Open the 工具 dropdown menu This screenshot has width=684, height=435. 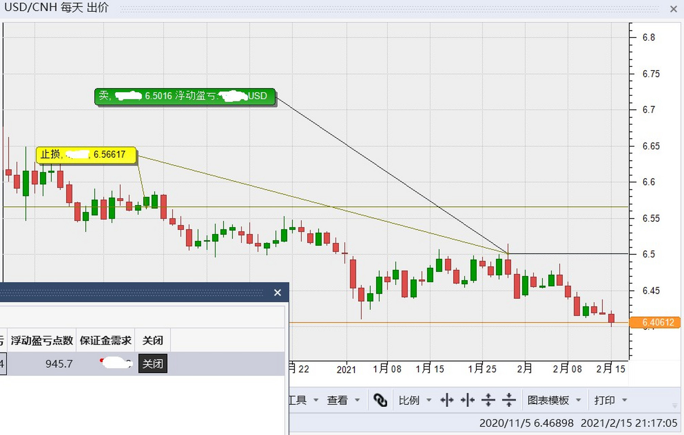[x=303, y=400]
